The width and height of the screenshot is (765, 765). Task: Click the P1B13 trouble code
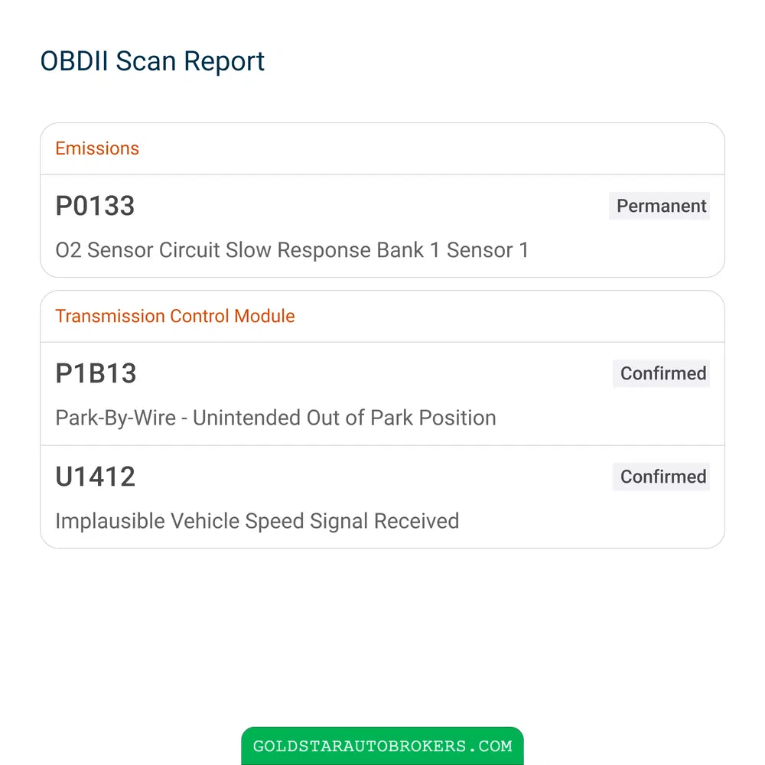96,374
